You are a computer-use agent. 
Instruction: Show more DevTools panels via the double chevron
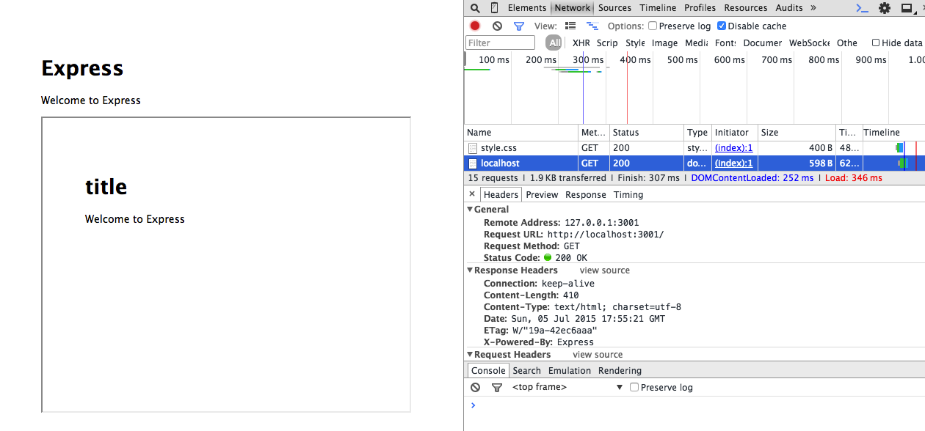[x=813, y=8]
